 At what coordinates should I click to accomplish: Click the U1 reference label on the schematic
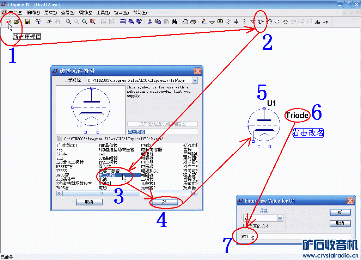[272, 103]
